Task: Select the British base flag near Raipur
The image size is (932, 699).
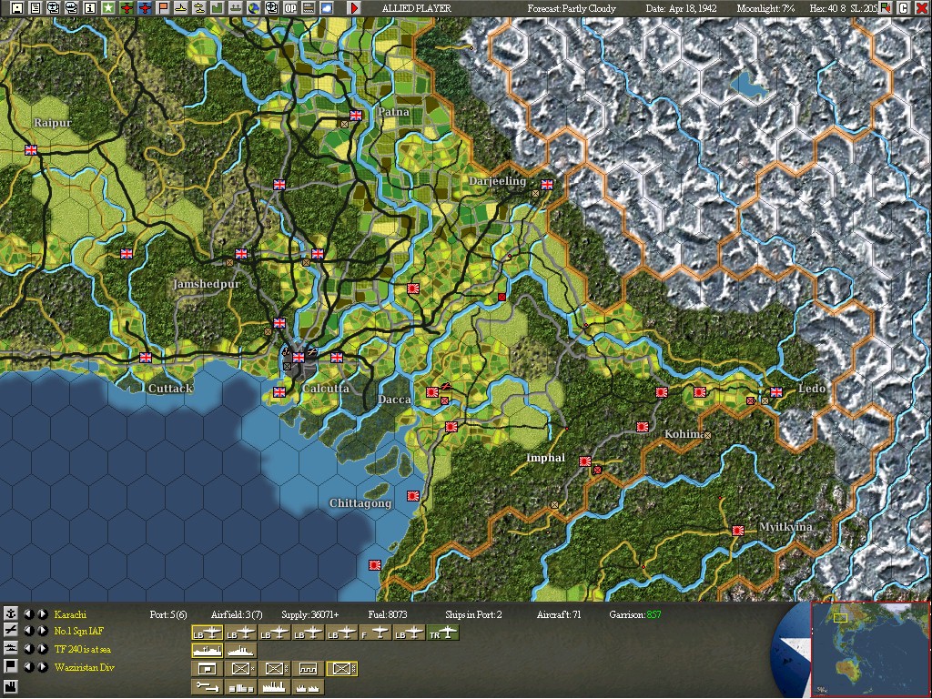Action: tap(31, 150)
